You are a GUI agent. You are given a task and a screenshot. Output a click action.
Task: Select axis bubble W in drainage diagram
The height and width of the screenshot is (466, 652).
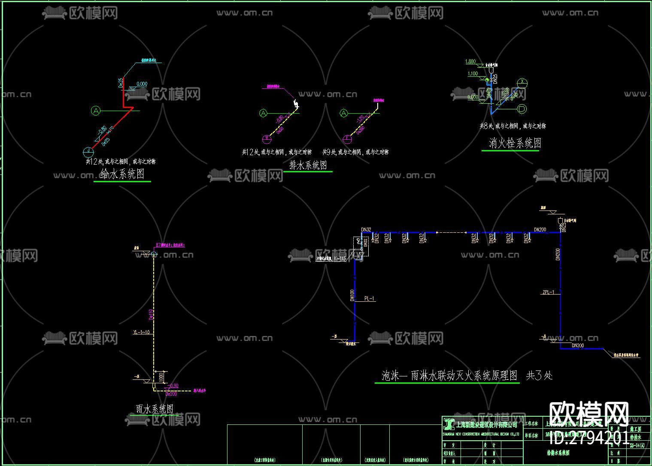(x=267, y=138)
